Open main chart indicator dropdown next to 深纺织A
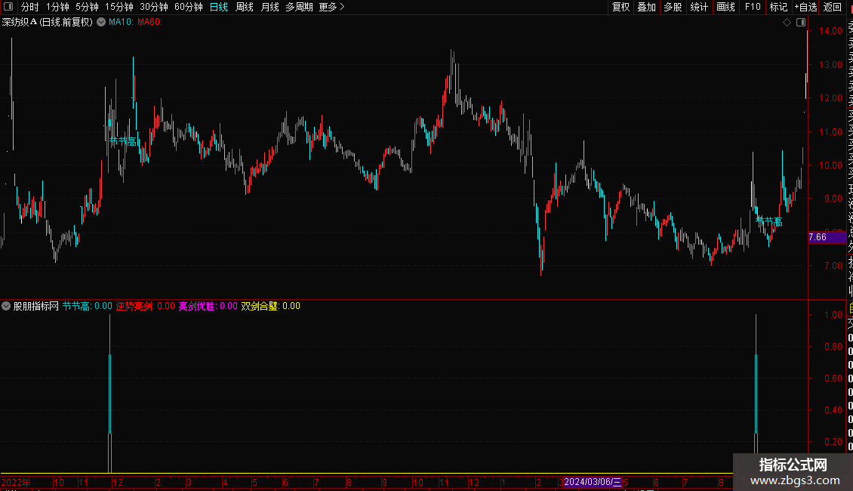Image resolution: width=853 pixels, height=491 pixels. (x=101, y=22)
